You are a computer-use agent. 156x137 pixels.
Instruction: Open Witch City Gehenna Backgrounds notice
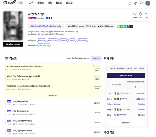[x=22, y=76]
